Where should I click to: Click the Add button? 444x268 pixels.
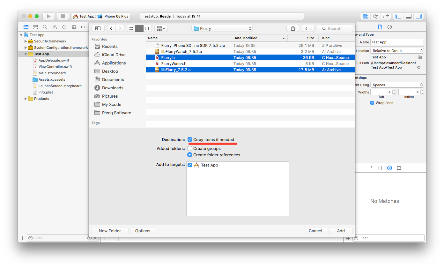click(341, 231)
